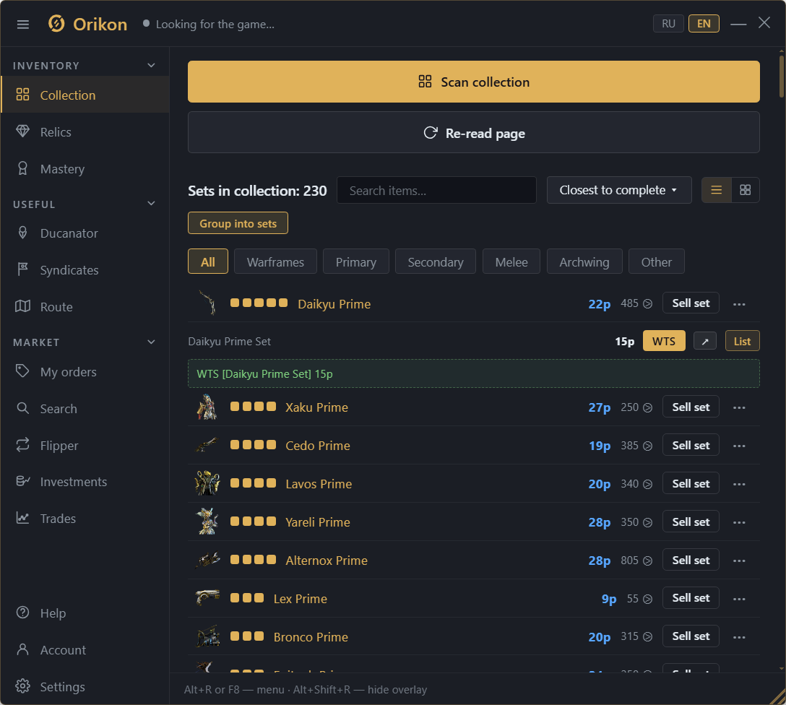Filter by Warframes
Screen dimensions: 786x705
pos(275,261)
